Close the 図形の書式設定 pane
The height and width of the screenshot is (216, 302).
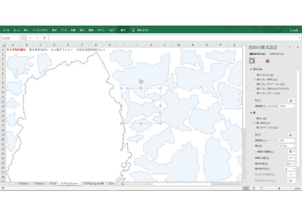298,47
